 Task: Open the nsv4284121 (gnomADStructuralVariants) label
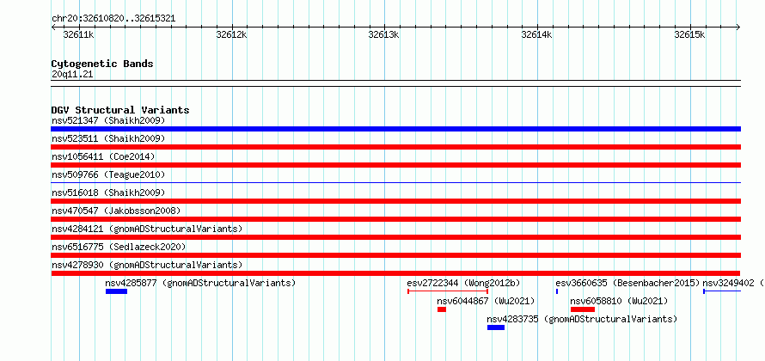click(147, 229)
